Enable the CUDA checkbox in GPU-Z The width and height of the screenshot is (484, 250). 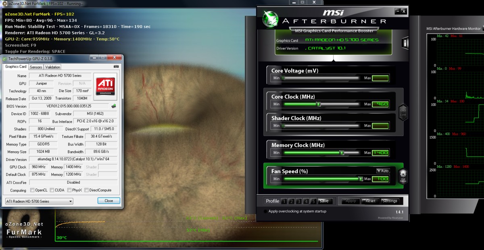(x=52, y=190)
